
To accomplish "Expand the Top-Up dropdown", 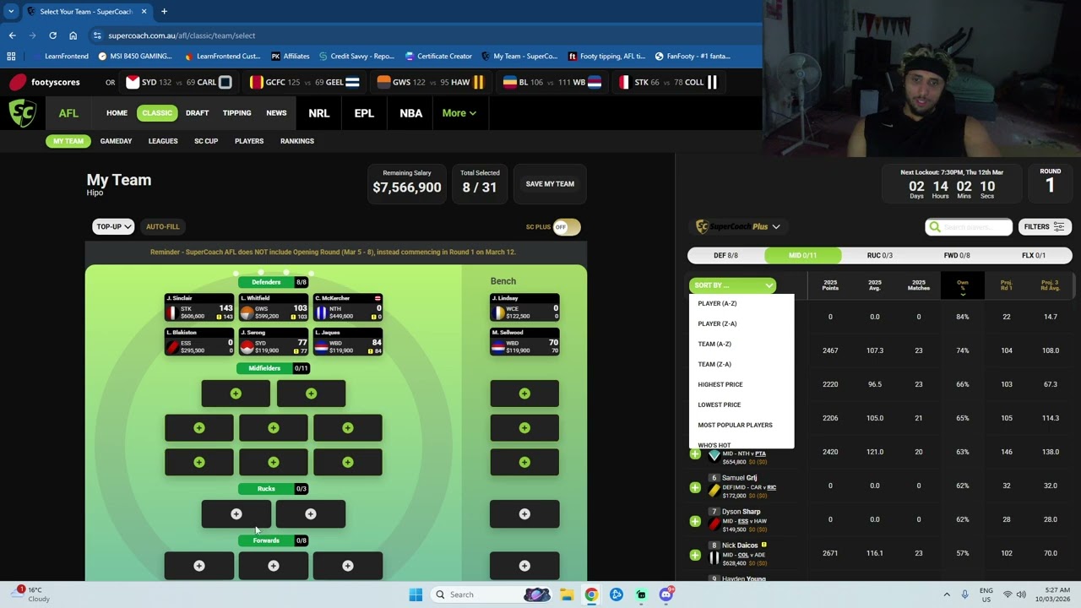I will 113,226.
